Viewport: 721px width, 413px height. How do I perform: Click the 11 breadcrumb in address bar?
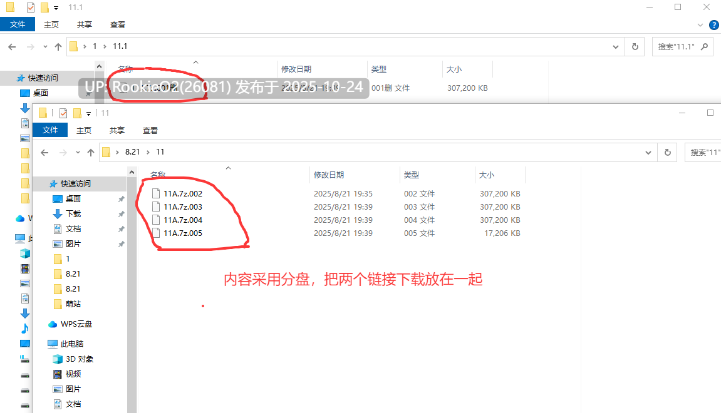click(x=160, y=152)
